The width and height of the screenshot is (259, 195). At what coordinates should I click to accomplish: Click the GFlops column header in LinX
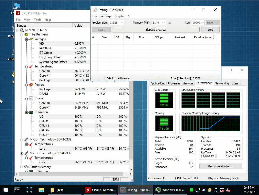(x=159, y=37)
